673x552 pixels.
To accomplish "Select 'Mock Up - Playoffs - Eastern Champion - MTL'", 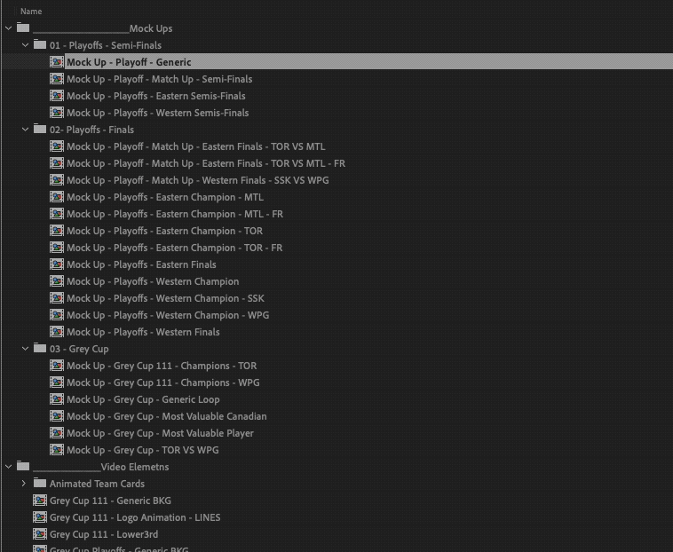I will [x=165, y=197].
